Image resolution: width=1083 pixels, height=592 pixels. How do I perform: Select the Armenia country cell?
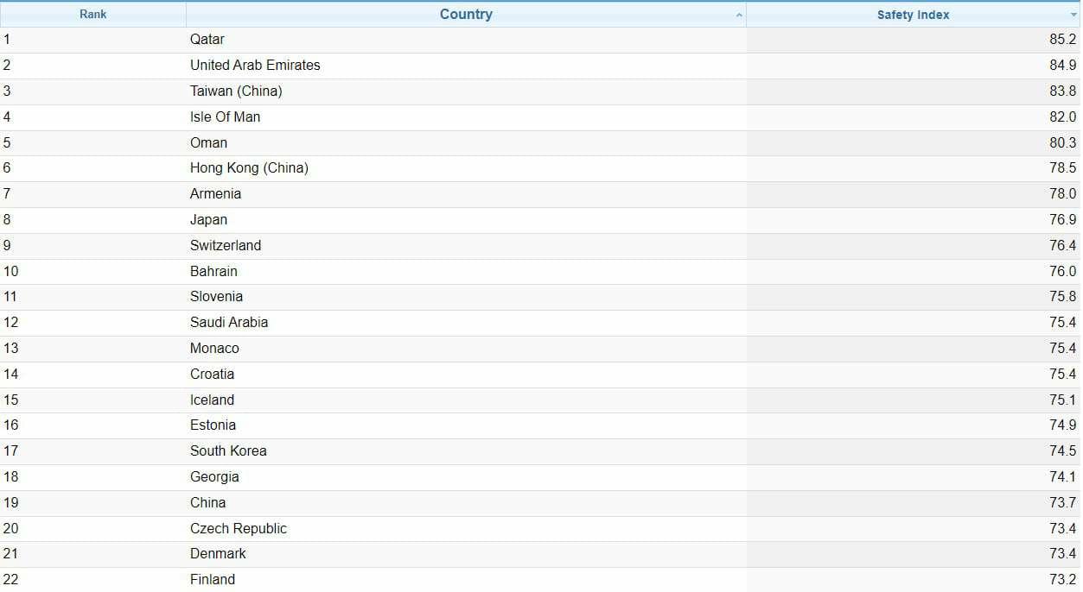466,194
